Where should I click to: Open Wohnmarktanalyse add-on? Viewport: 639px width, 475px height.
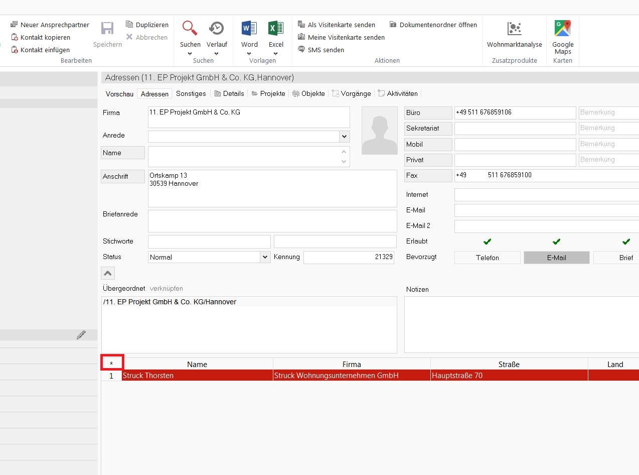[514, 29]
